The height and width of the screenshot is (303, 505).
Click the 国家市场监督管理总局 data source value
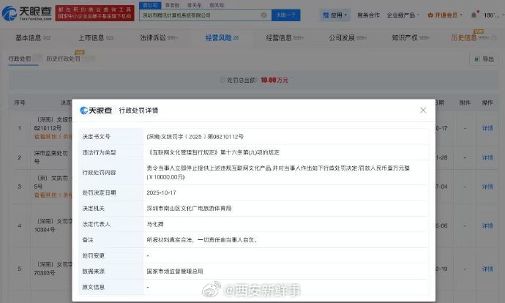[175, 272]
